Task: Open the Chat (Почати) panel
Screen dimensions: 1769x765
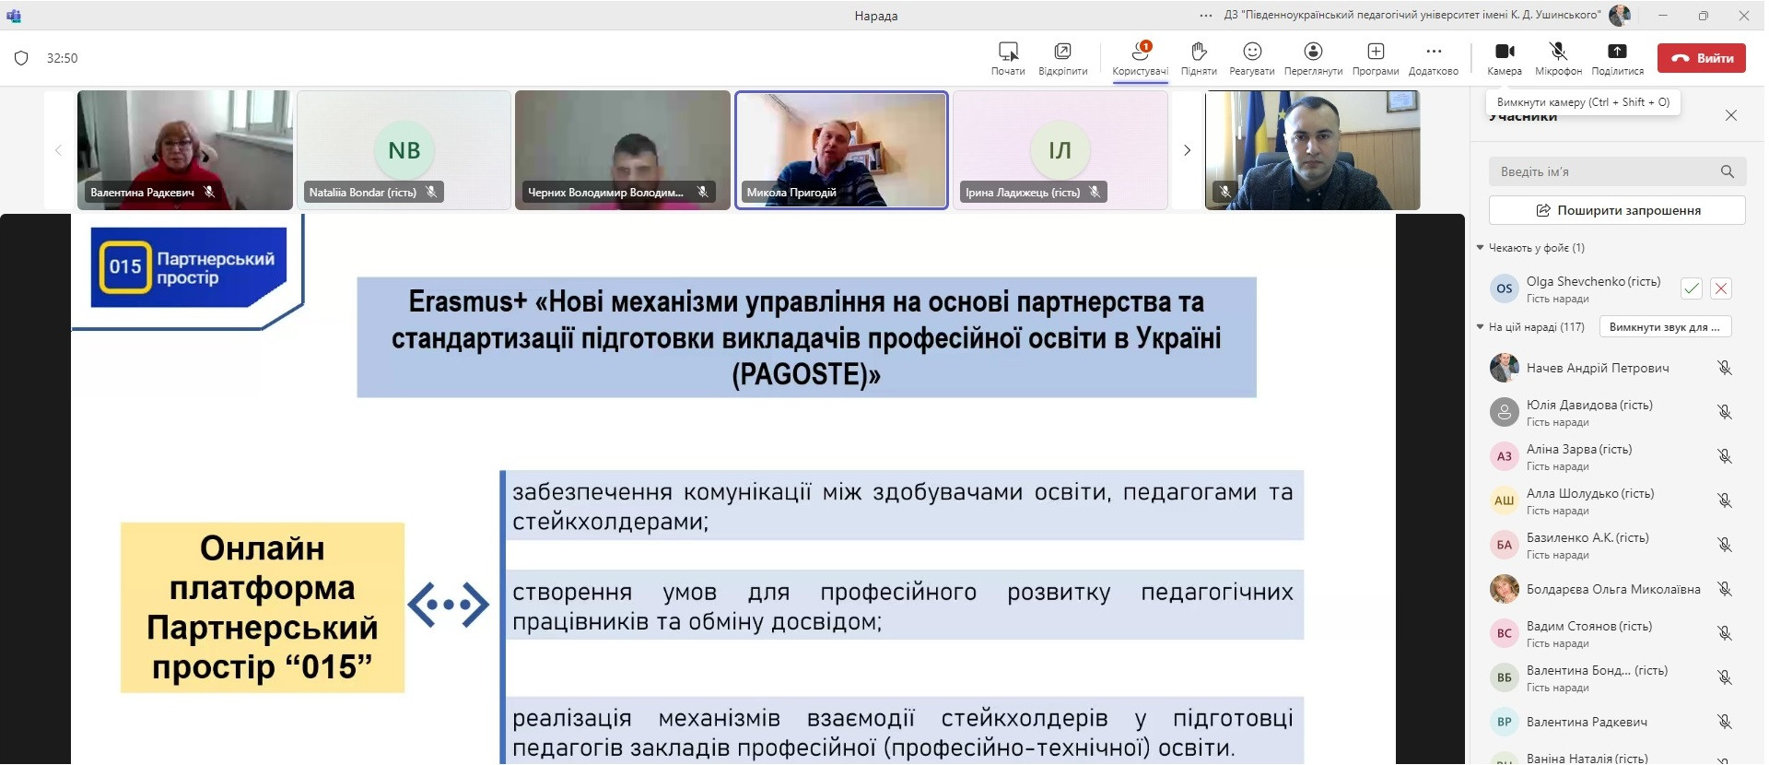Action: (x=1008, y=58)
